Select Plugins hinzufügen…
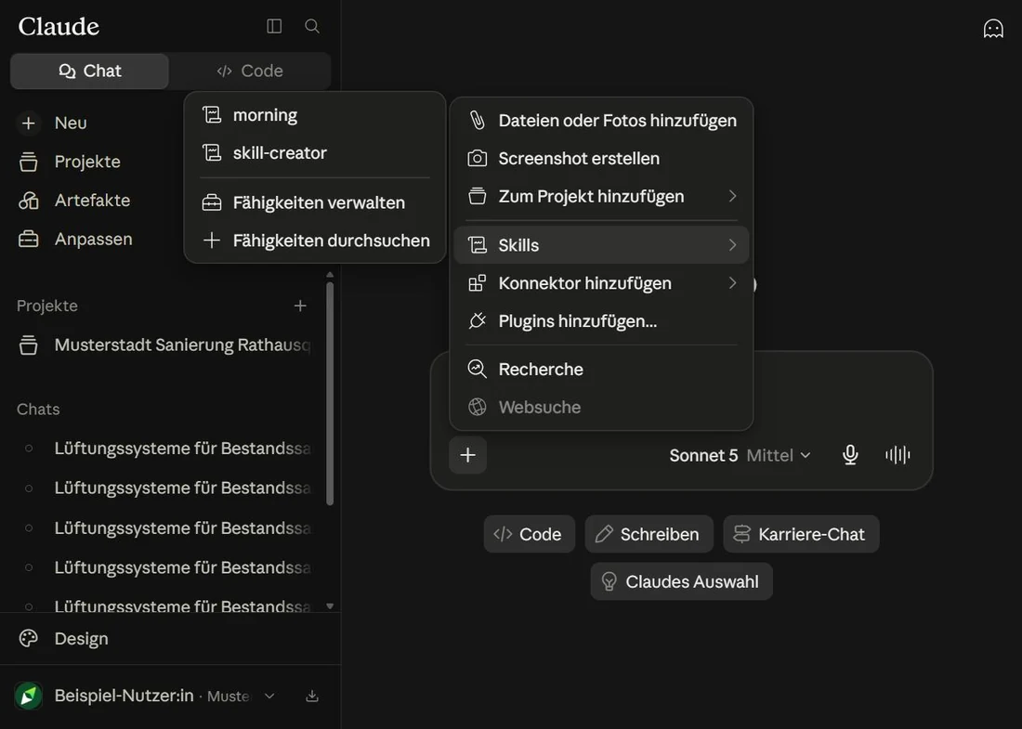Viewport: 1022px width, 729px height. point(602,321)
